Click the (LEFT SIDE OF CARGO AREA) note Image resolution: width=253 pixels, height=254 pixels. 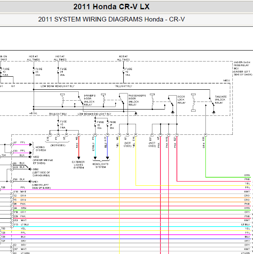point(41,174)
